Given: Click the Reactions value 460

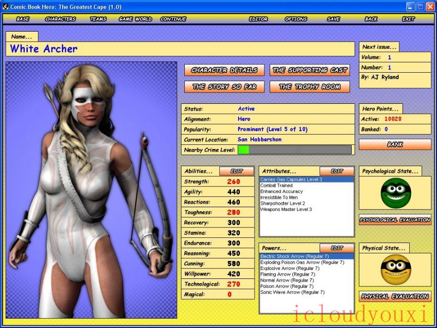Looking at the screenshot, I should 233,202.
